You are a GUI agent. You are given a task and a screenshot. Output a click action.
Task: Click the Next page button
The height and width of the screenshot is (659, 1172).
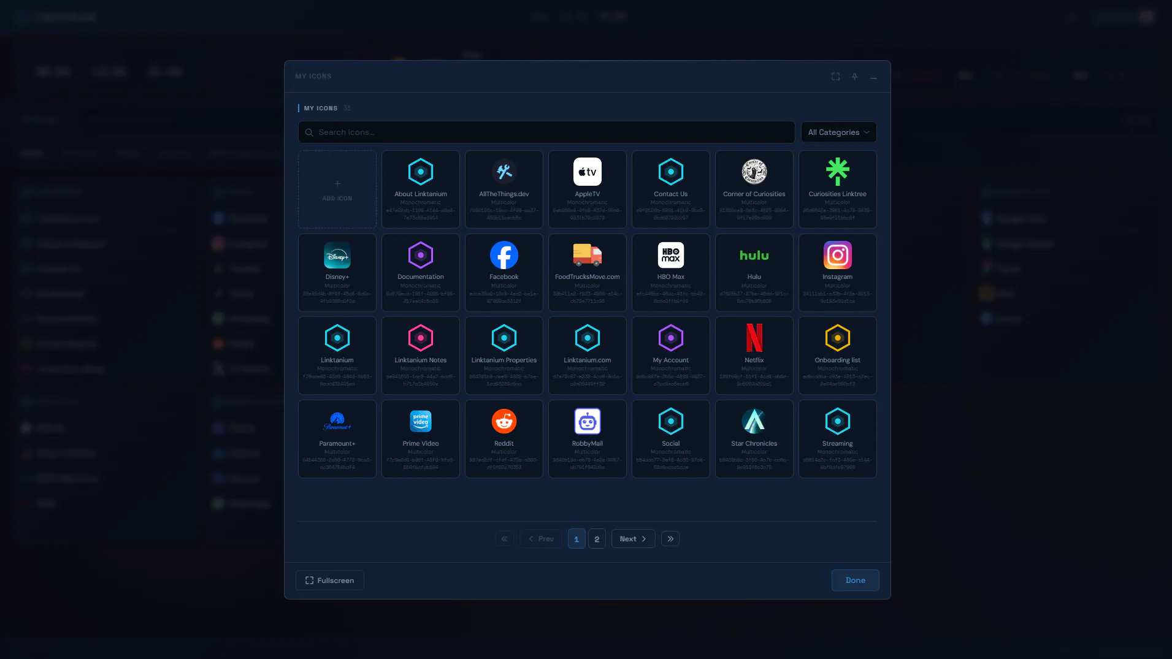633,539
